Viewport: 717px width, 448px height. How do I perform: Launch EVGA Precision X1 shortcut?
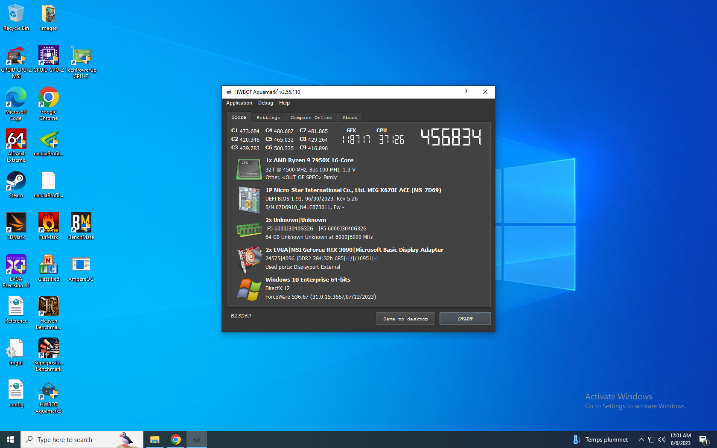[16, 271]
